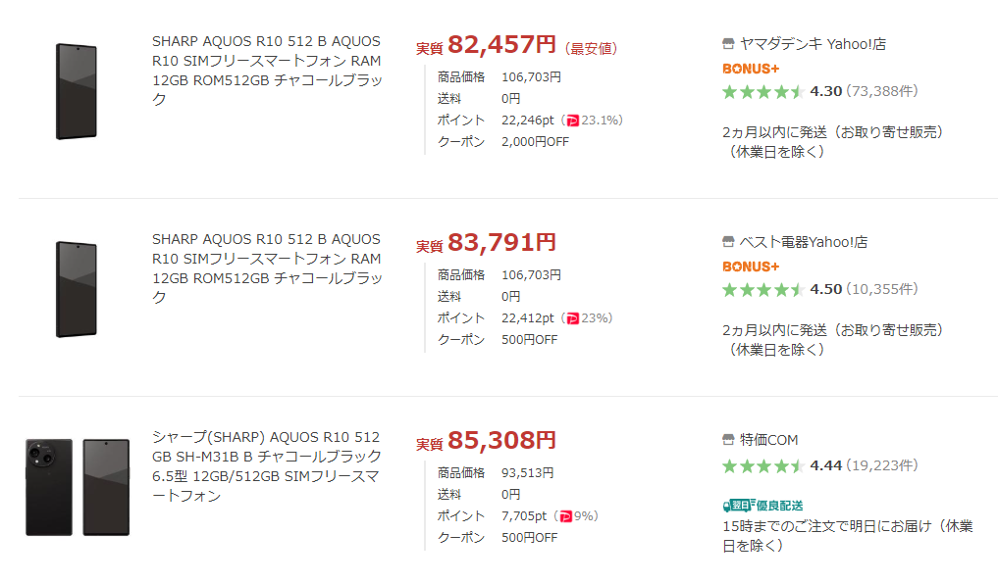Open the third listing's dual-phone thumbnail
Image resolution: width=998 pixels, height=583 pixels.
point(78,487)
